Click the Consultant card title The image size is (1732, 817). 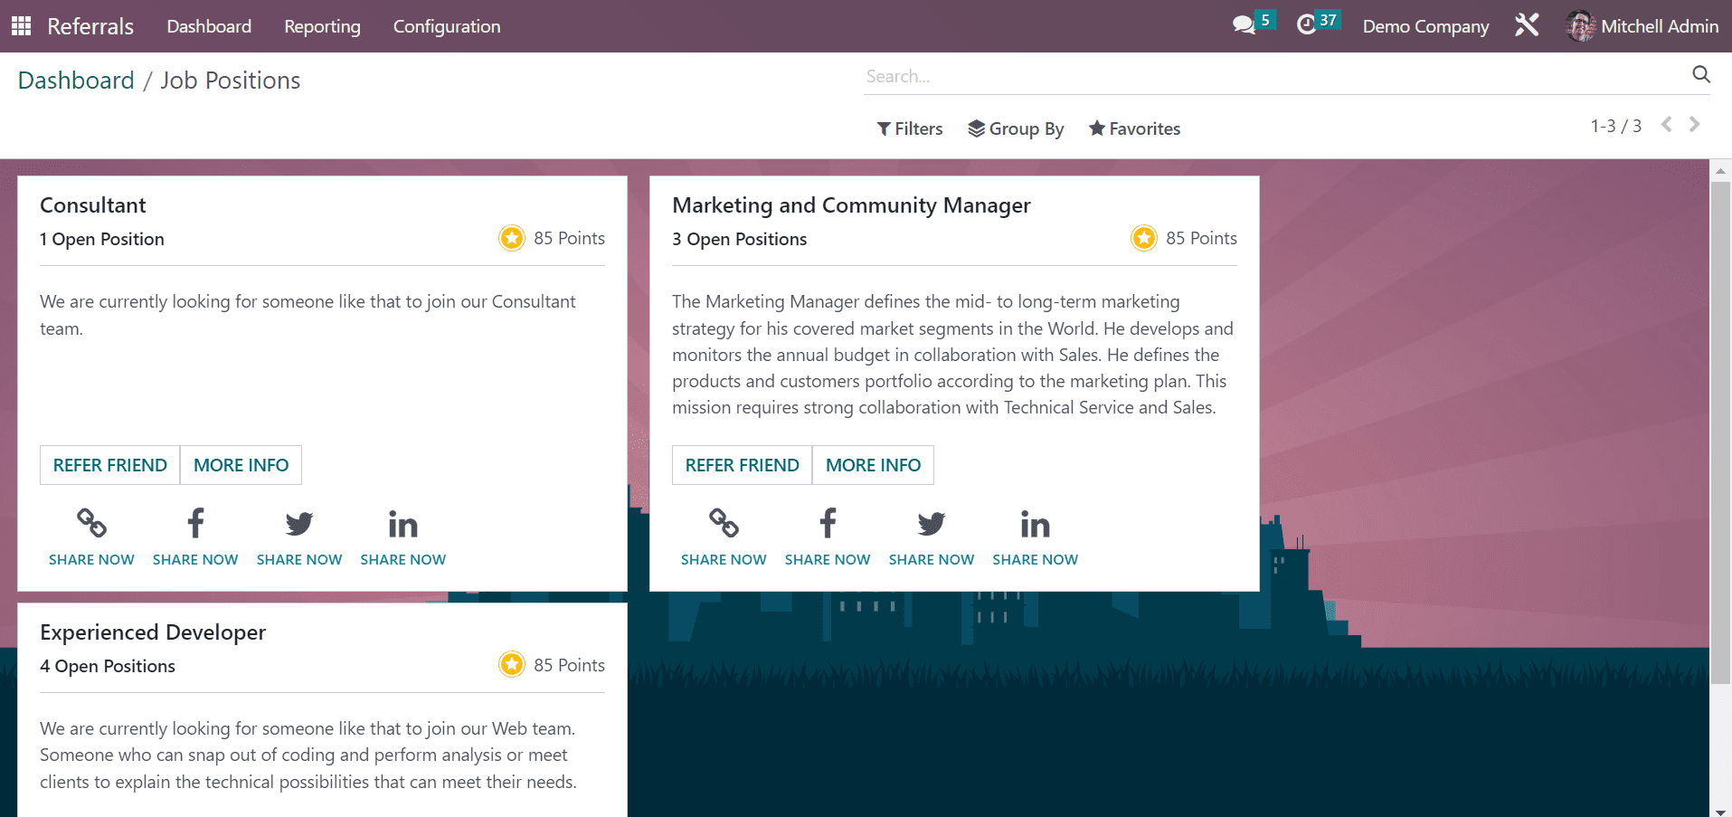93,205
